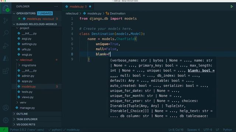The width and height of the screenshot is (236, 132).
Task: Select Python 3.8.2 interpreter in status bar
Action: 27,130
